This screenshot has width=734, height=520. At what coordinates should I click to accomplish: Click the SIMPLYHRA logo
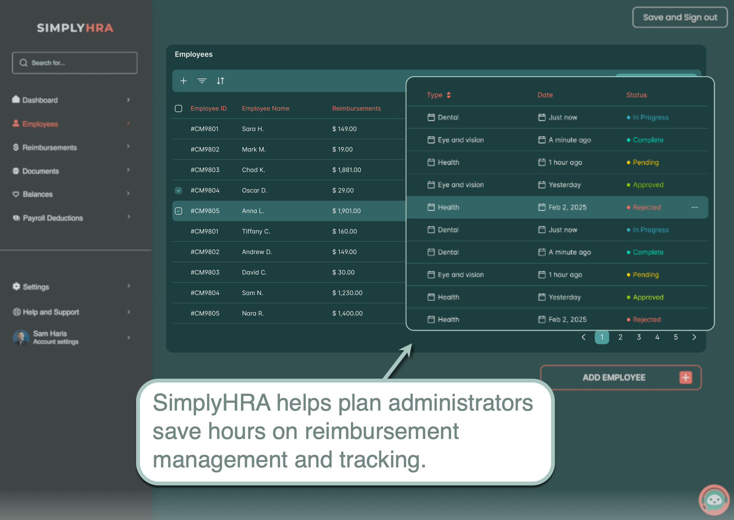[x=75, y=28]
